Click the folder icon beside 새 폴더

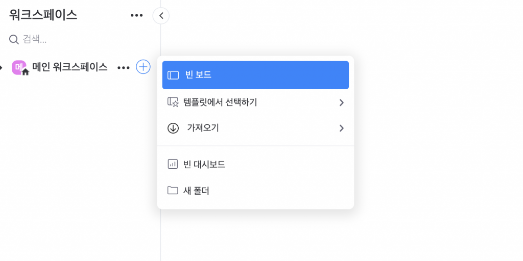point(173,191)
